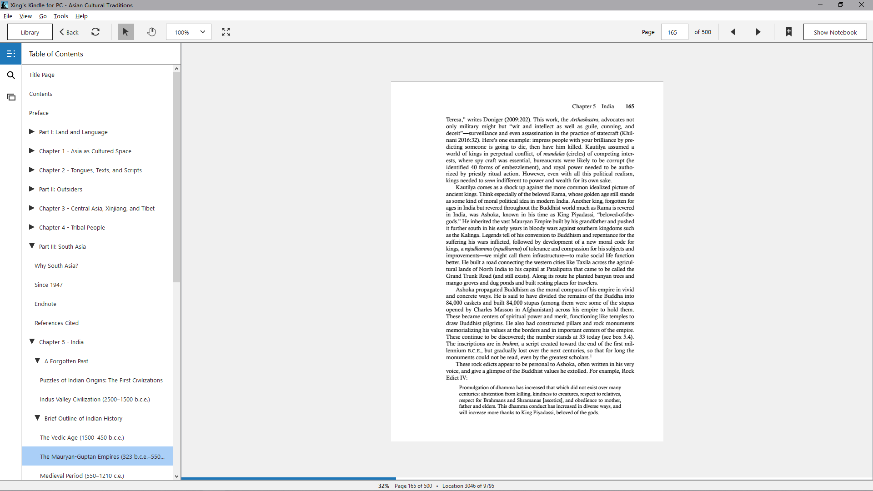Expand Chapter 1 - Asia as Cultured Space

pos(32,151)
